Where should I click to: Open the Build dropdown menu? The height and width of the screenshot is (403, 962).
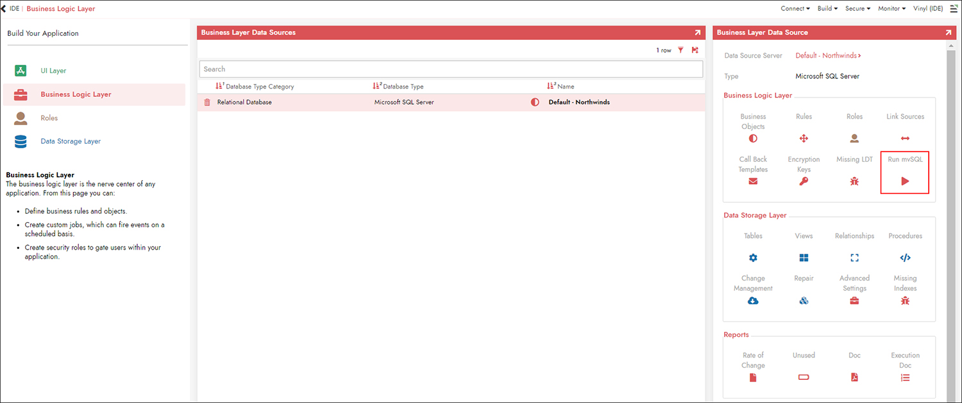[827, 8]
